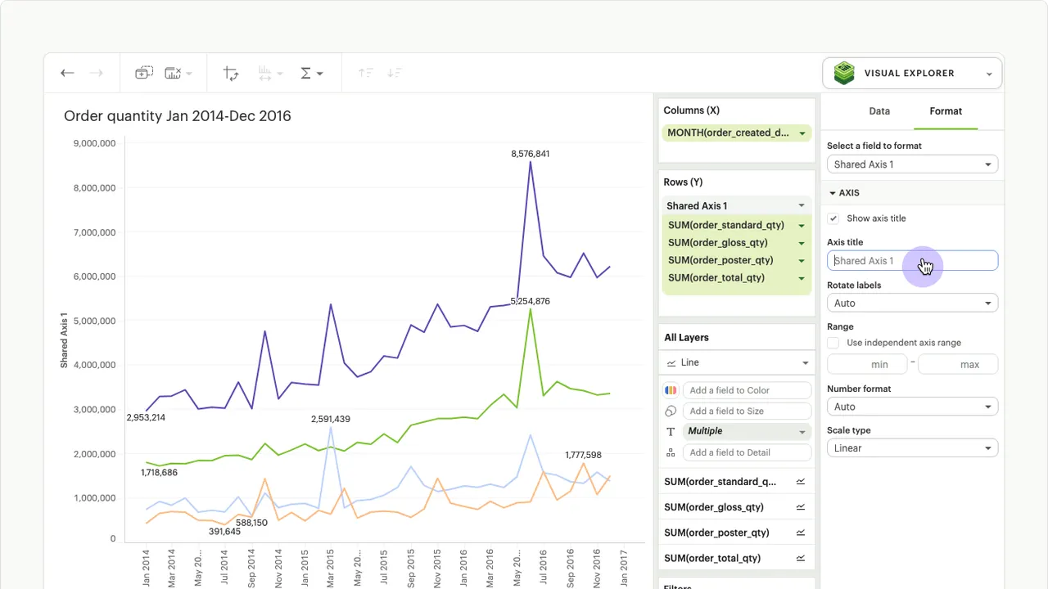The image size is (1048, 589).
Task: Open SUM(order_gloss_qty) row pill dropdown
Action: click(x=802, y=243)
